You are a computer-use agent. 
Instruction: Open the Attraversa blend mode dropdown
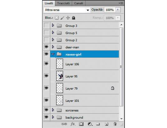[x=67, y=10]
